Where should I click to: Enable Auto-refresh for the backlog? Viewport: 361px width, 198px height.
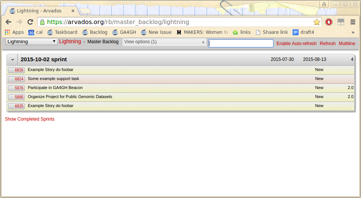[x=296, y=44]
